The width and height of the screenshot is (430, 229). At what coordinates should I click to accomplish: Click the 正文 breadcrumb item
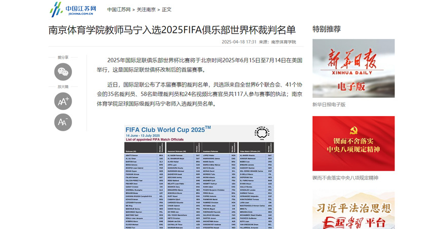click(x=166, y=10)
